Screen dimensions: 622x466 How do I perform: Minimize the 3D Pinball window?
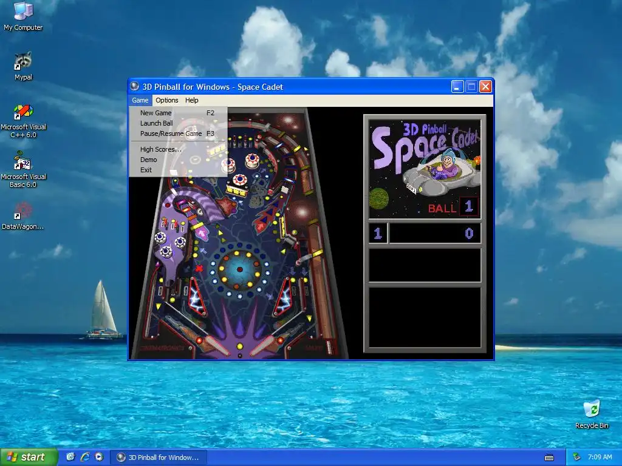click(457, 86)
